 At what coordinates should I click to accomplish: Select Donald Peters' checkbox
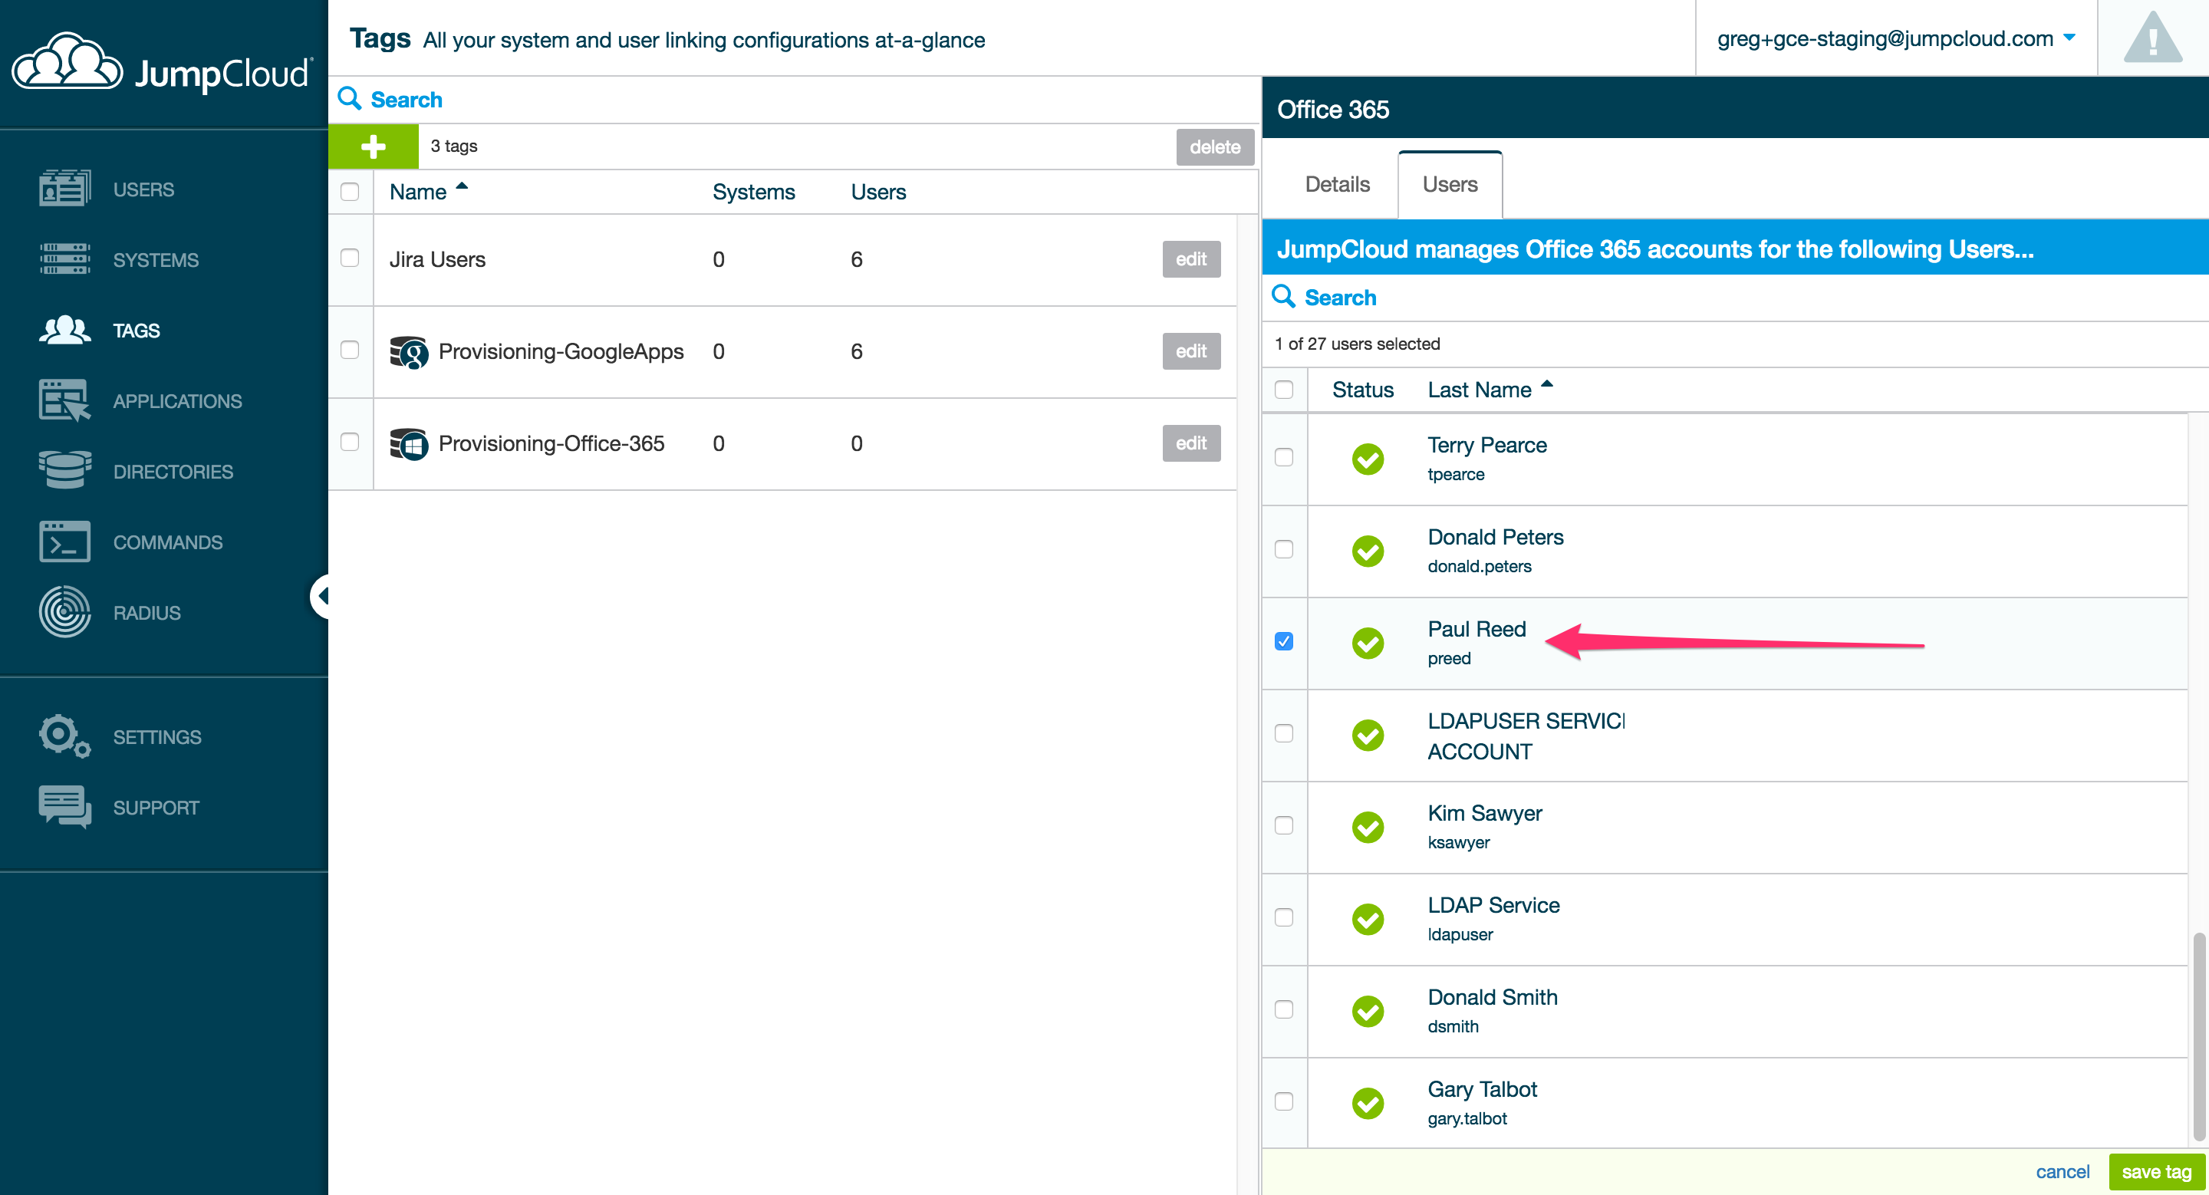click(1284, 548)
